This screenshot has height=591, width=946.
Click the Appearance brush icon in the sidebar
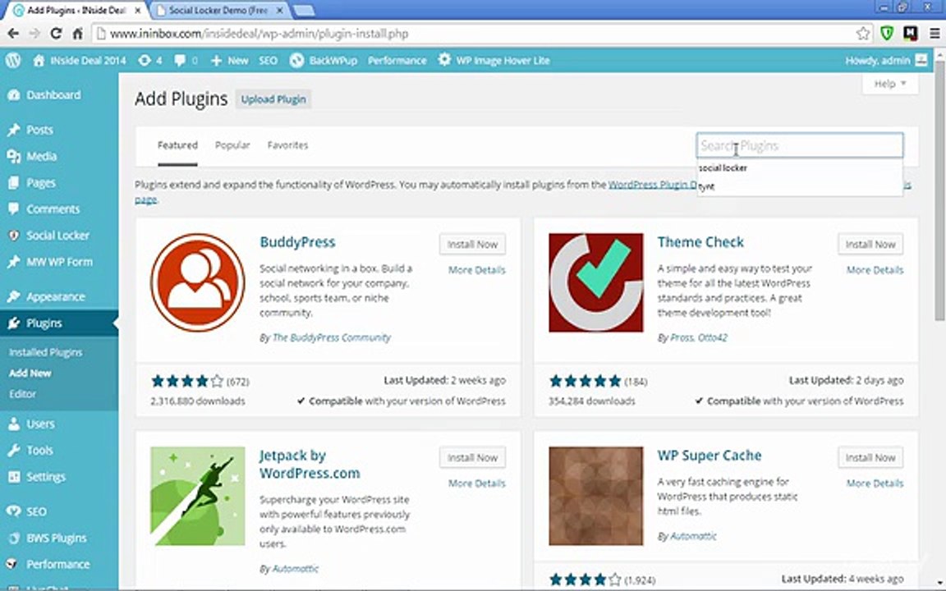click(13, 296)
